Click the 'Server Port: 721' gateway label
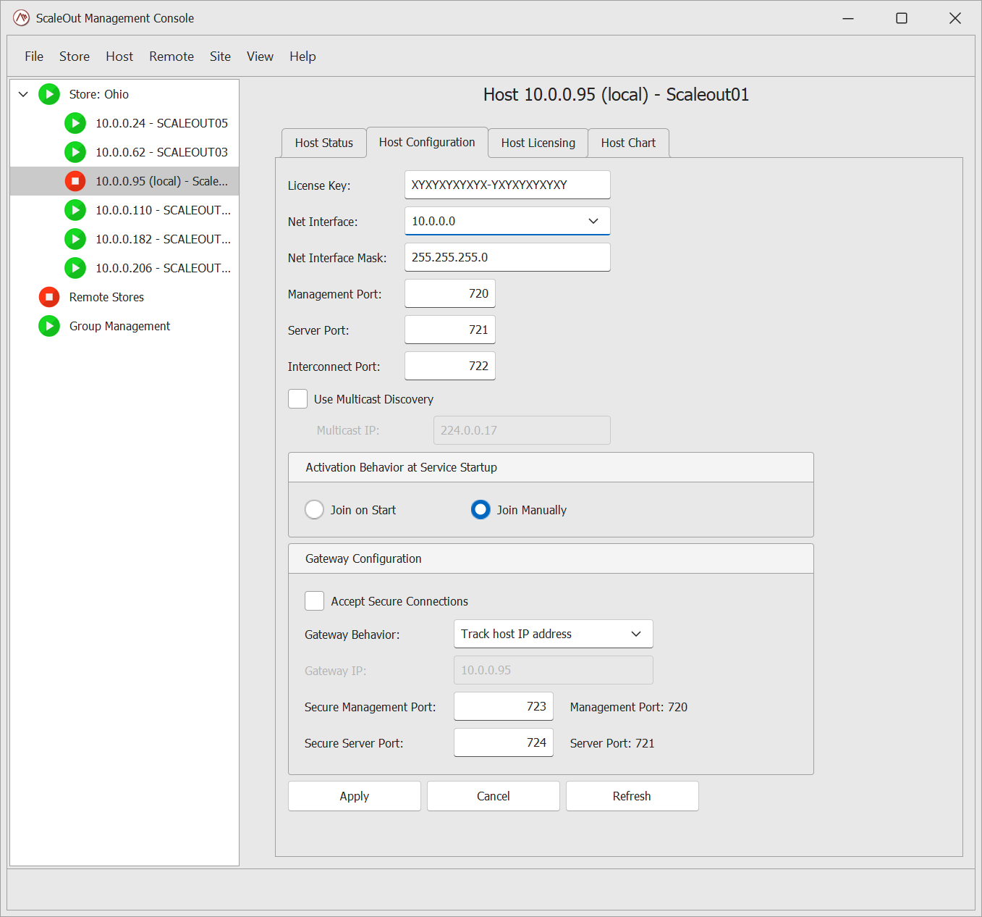Screen dimensions: 982x917 pos(612,743)
